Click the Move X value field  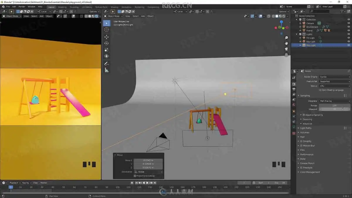click(148, 160)
